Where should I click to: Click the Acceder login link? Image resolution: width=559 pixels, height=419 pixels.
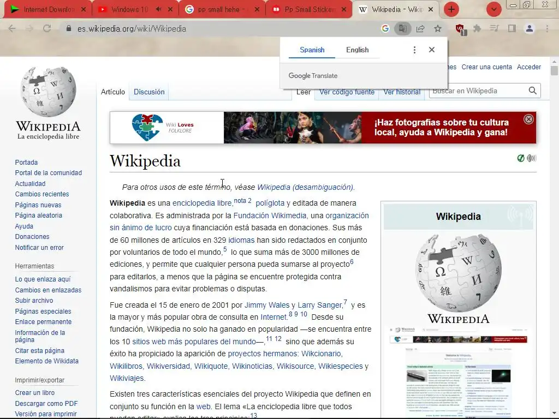point(528,67)
